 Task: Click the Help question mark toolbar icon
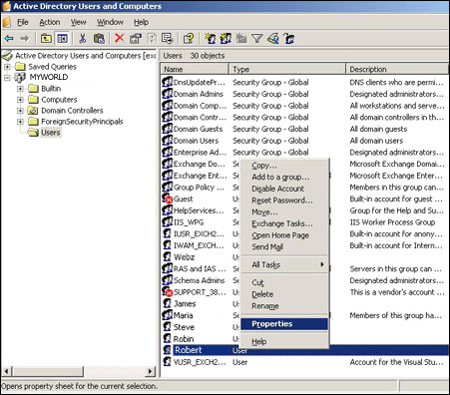pos(189,39)
